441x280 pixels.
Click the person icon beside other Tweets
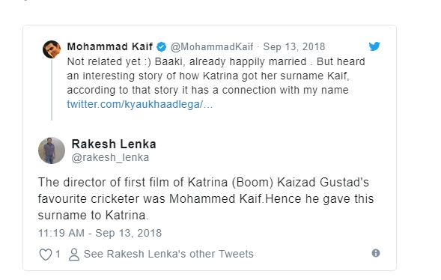click(74, 255)
